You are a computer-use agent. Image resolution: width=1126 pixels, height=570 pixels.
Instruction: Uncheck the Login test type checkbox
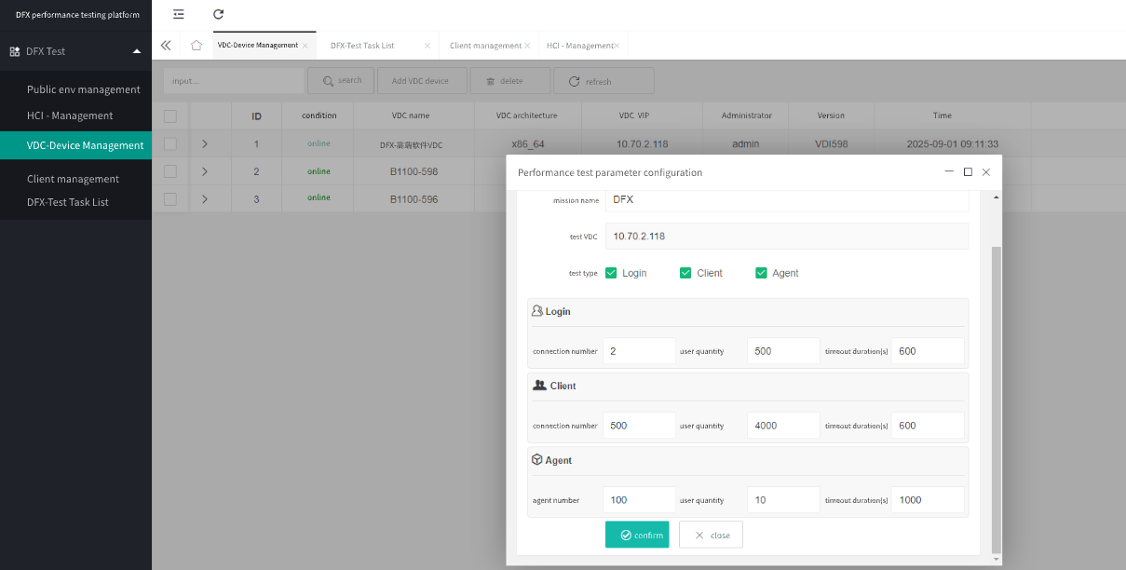(611, 273)
